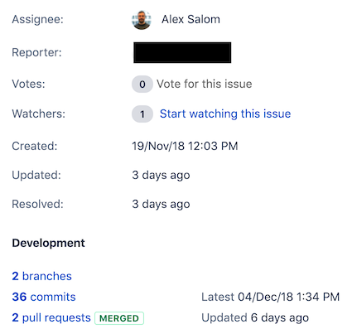The image size is (352, 334).
Task: Click the green MERGED status badge
Action: click(x=119, y=318)
